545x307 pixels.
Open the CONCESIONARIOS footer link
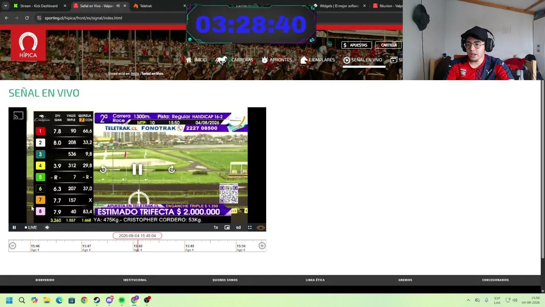click(x=495, y=280)
